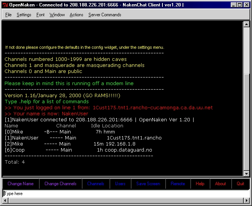
Task: Click the '[6]Coop' user row
Action: (79, 150)
